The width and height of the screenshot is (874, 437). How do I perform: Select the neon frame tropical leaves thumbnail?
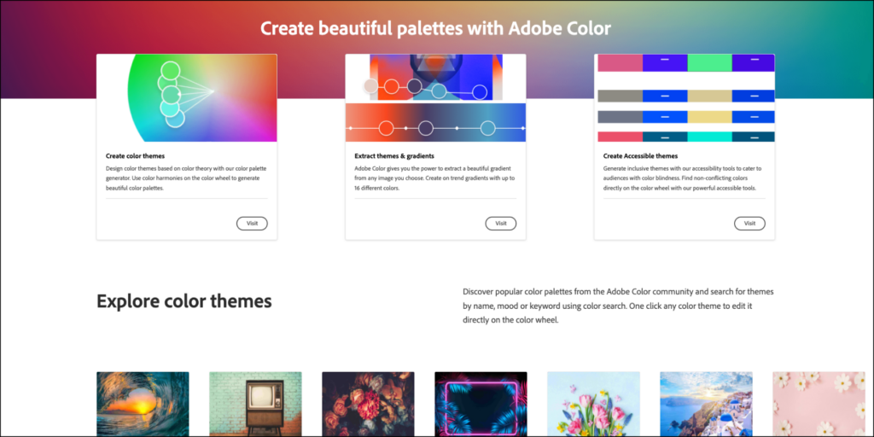[x=481, y=404]
